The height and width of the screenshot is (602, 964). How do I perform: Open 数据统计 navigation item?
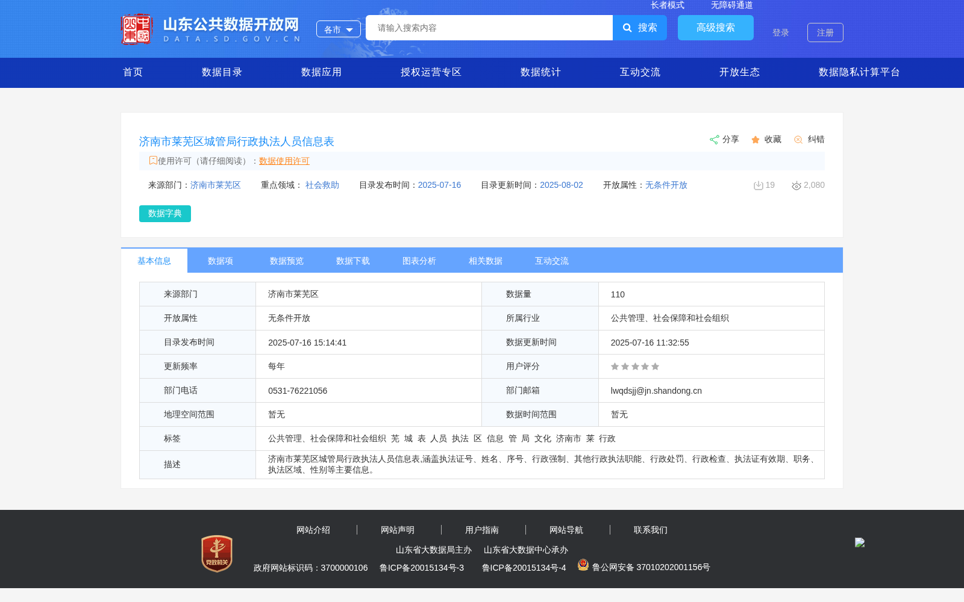coord(541,72)
